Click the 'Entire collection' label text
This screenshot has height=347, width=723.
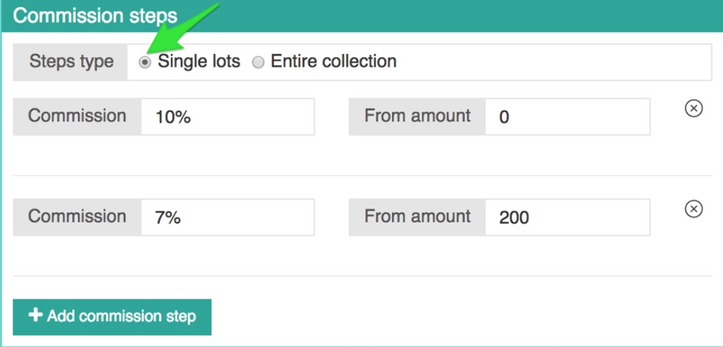point(333,61)
